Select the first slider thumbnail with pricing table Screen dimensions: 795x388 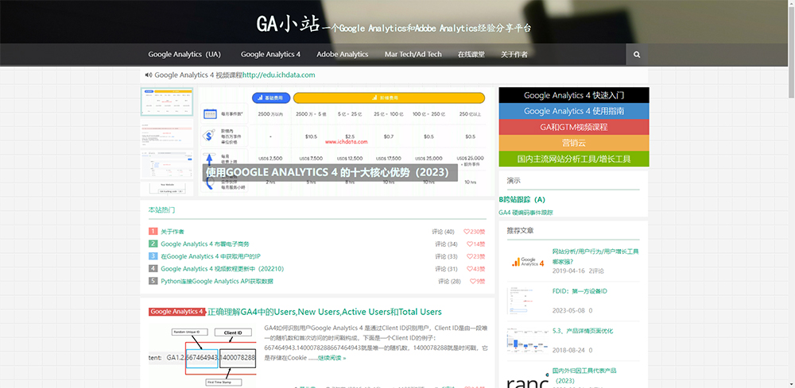pyautogui.click(x=167, y=102)
